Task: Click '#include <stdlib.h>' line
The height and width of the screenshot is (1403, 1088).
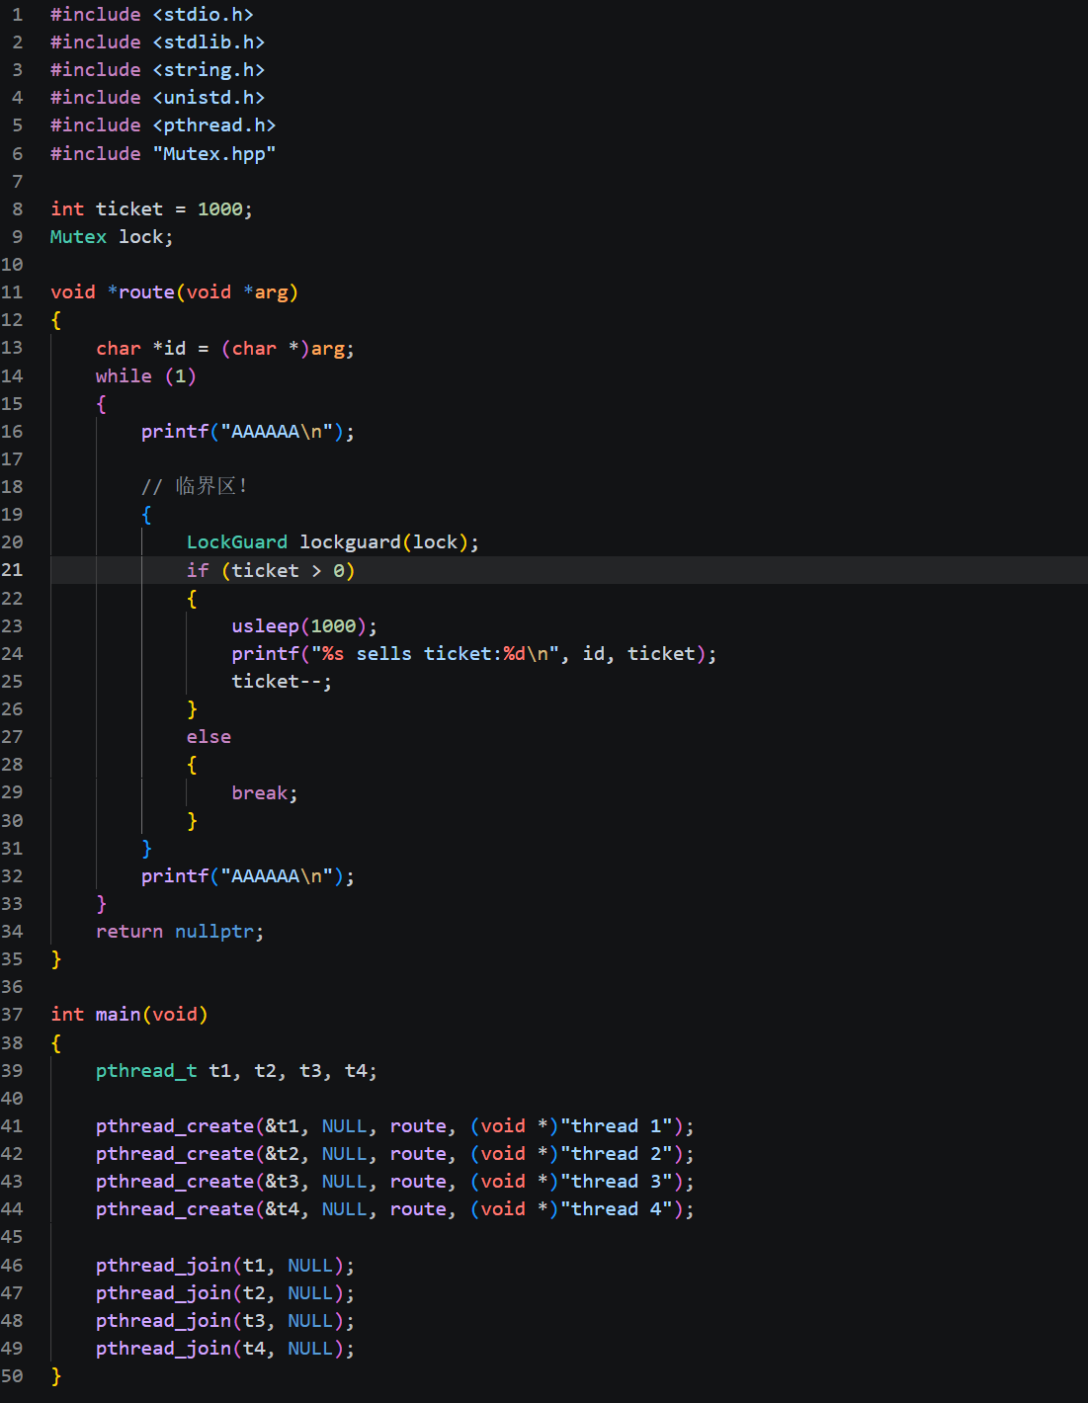Action: pos(158,42)
